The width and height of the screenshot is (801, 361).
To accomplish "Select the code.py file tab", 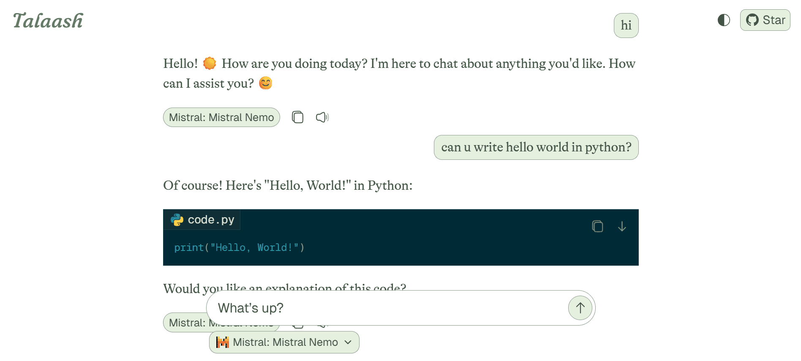I will (x=202, y=220).
